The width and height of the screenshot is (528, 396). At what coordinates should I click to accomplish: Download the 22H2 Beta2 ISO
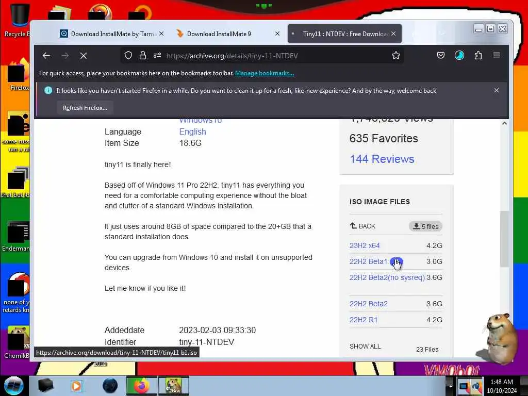click(369, 304)
